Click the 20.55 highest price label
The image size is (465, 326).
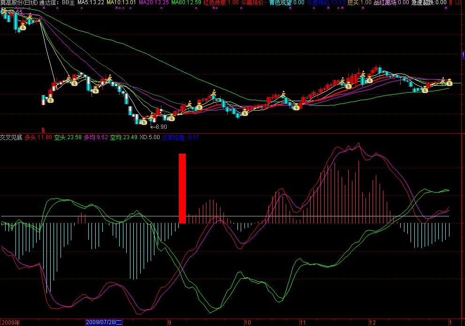15,12
